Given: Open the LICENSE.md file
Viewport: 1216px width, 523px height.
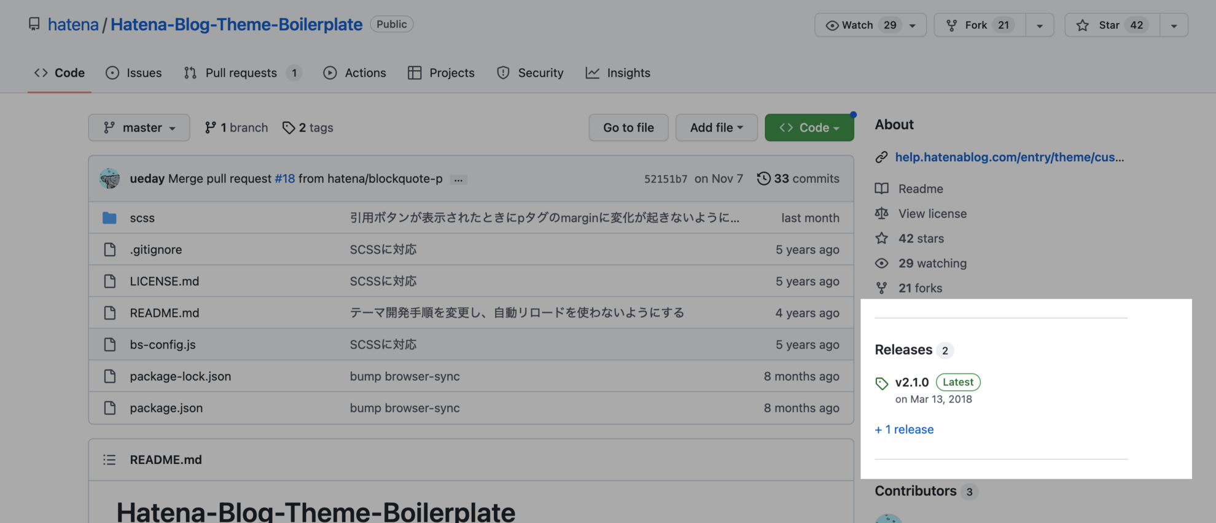Looking at the screenshot, I should [x=164, y=281].
